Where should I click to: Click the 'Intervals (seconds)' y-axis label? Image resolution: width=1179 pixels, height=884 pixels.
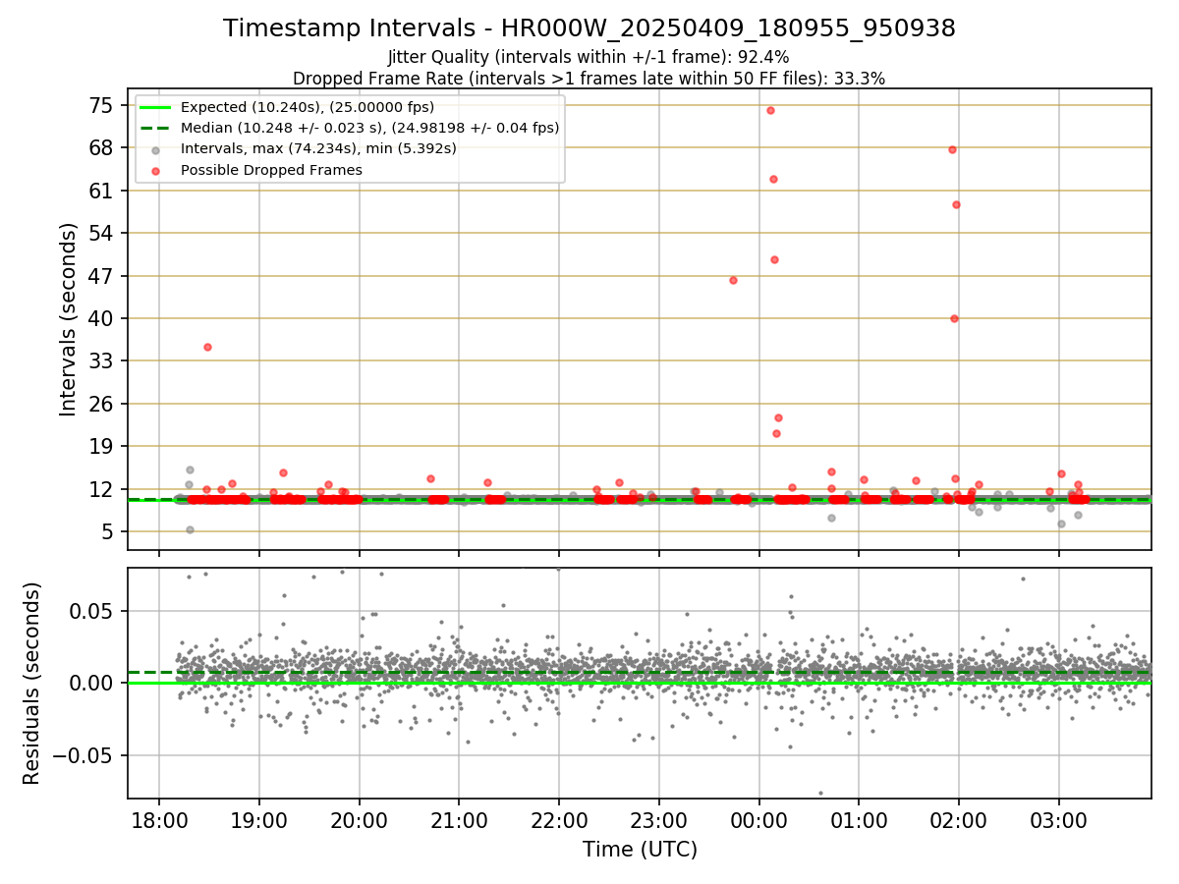coord(68,319)
